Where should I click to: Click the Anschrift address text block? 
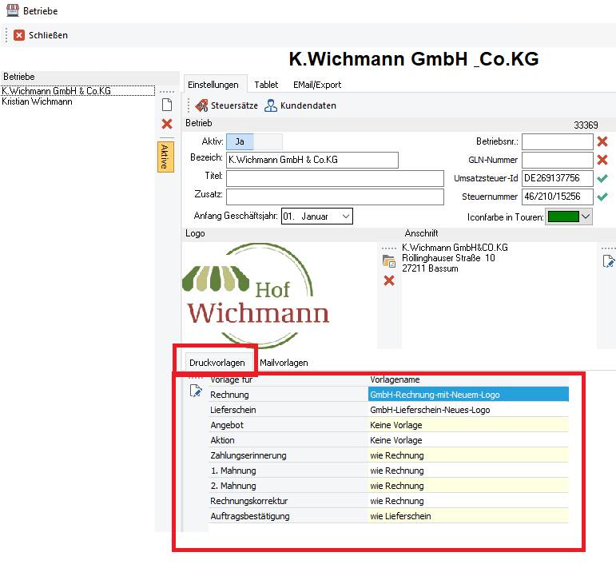455,258
